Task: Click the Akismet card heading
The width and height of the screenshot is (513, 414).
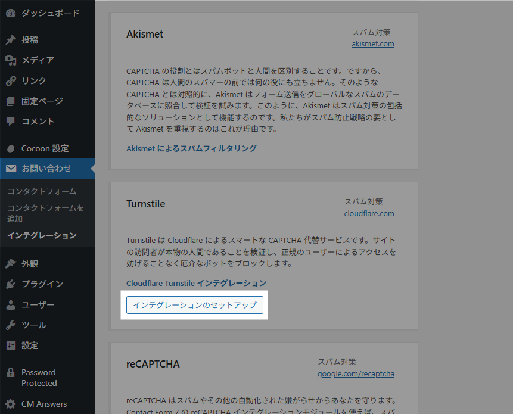Action: 145,34
